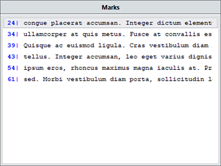Click blue line number 24
Screen dimensions: 221x166
pyautogui.click(x=11, y=23)
